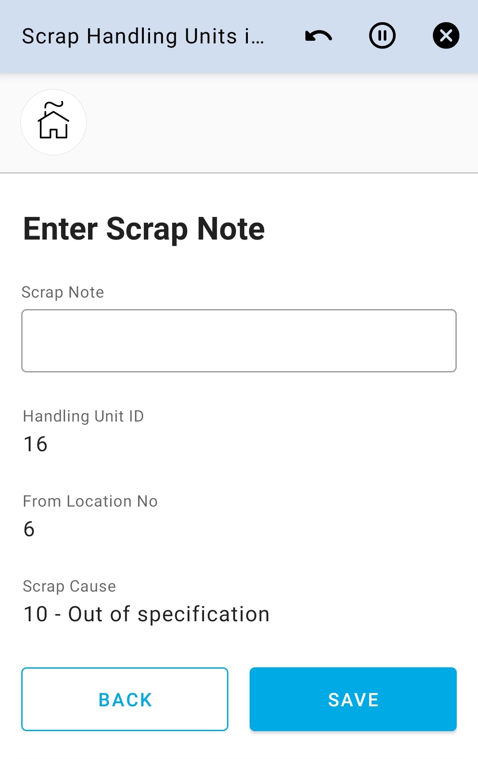Select the Handling Unit ID label
Image resolution: width=478 pixels, height=759 pixels.
tap(83, 416)
